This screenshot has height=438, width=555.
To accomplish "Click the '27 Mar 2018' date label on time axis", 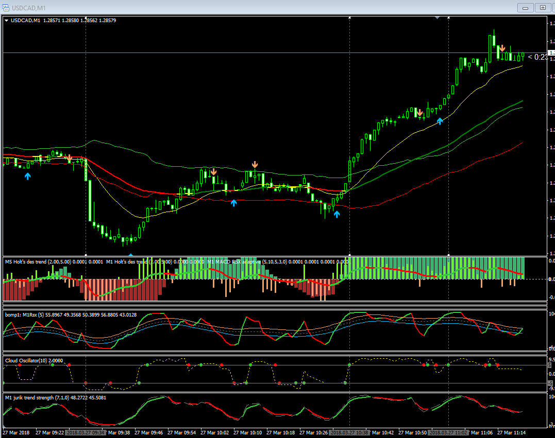I will 16,433.
